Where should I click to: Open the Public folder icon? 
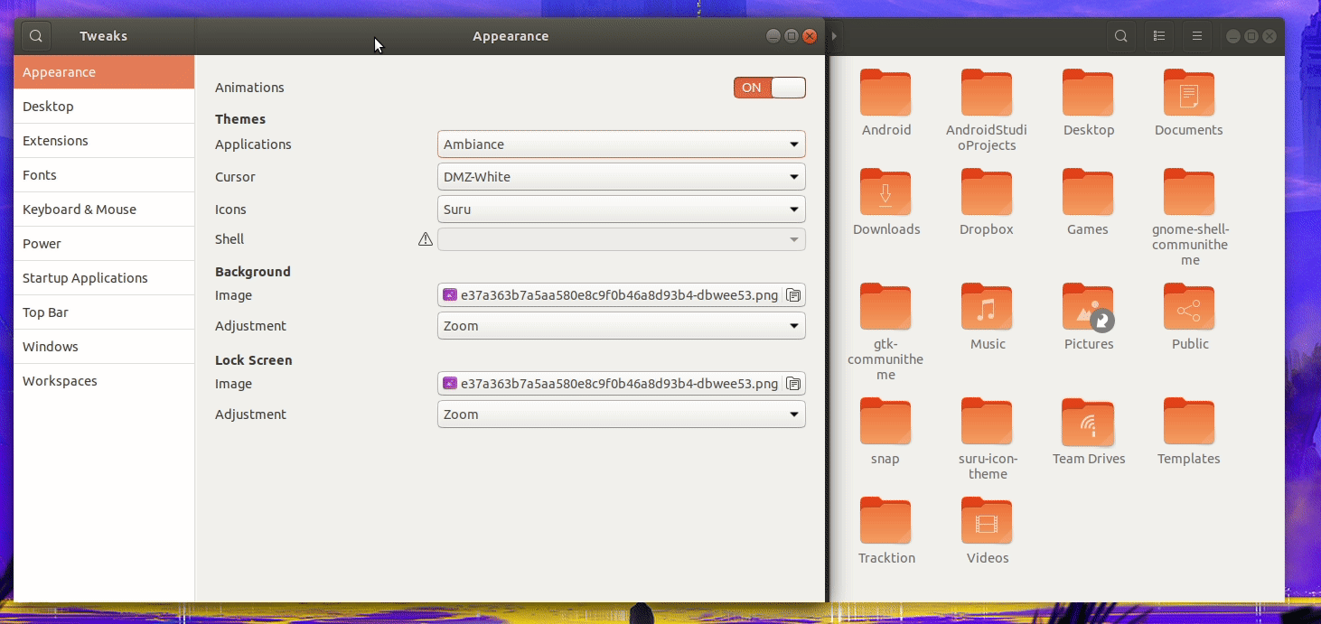point(1189,306)
